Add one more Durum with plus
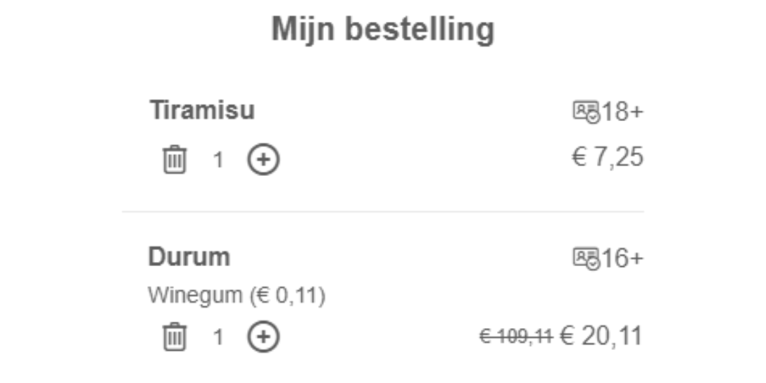The height and width of the screenshot is (383, 766). pyautogui.click(x=263, y=337)
